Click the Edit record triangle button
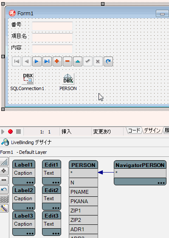169x238 pixels. (78, 62)
